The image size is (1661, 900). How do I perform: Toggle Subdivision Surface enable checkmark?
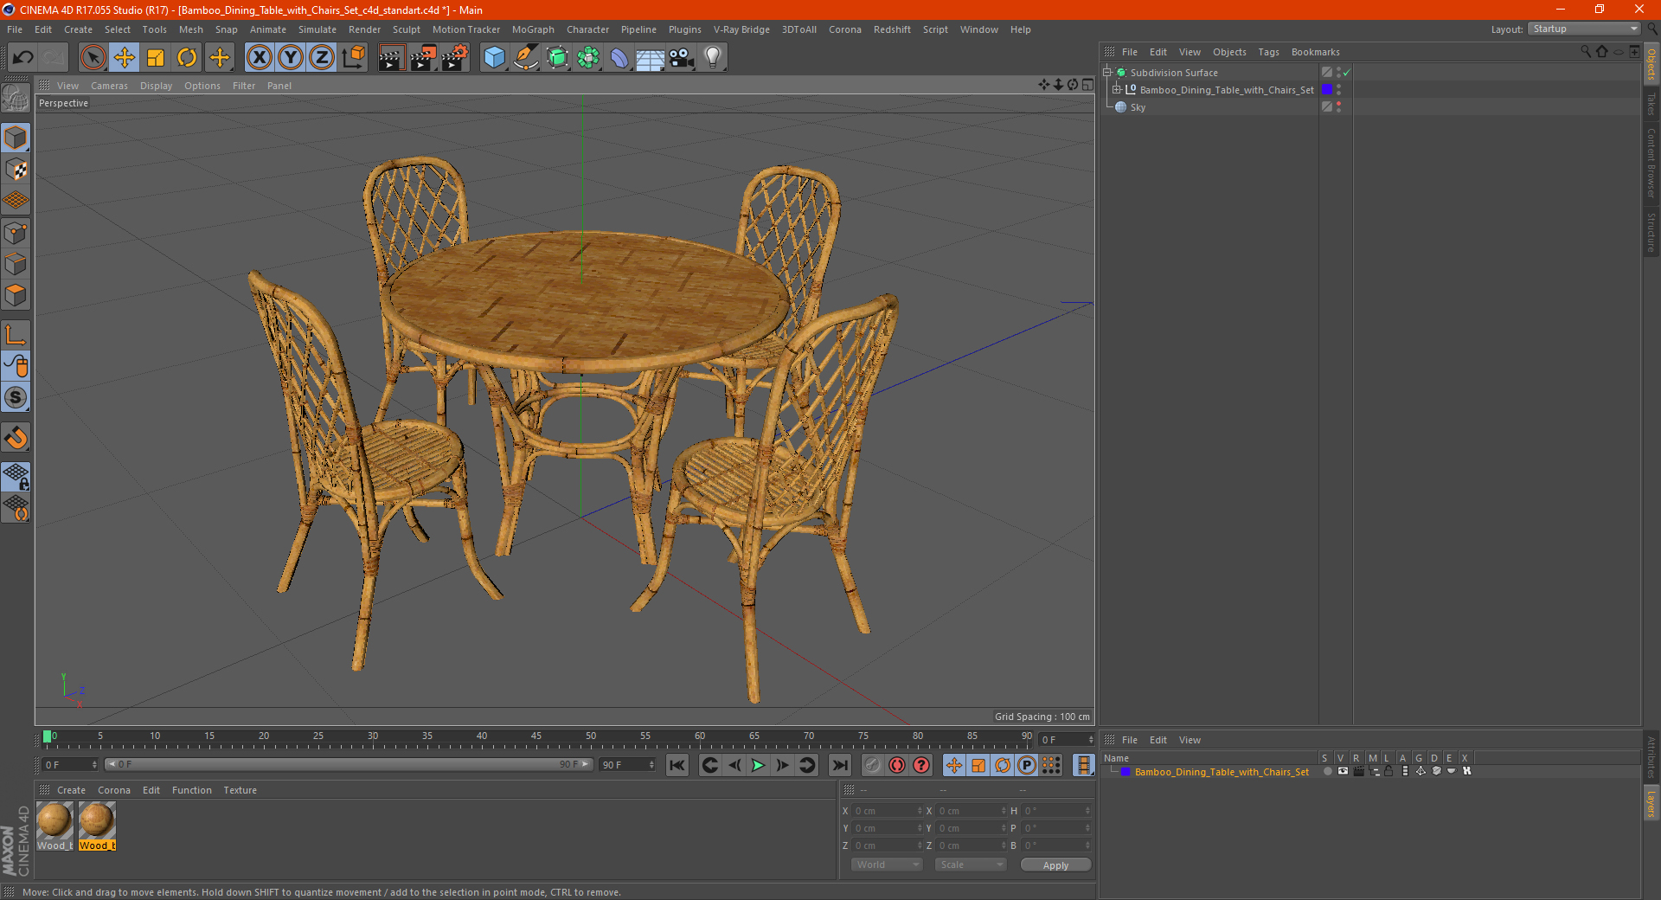tap(1347, 73)
